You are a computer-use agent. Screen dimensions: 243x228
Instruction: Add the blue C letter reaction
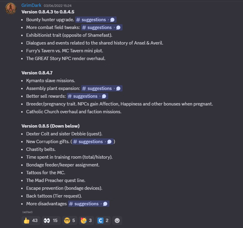pos(103,221)
